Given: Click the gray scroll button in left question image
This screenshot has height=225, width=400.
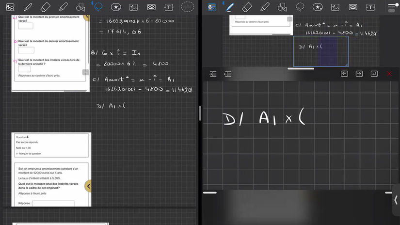Looking at the screenshot, I should (85, 72).
